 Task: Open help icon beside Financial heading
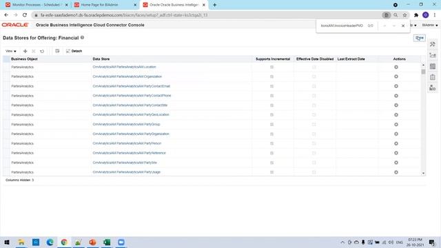point(82,37)
